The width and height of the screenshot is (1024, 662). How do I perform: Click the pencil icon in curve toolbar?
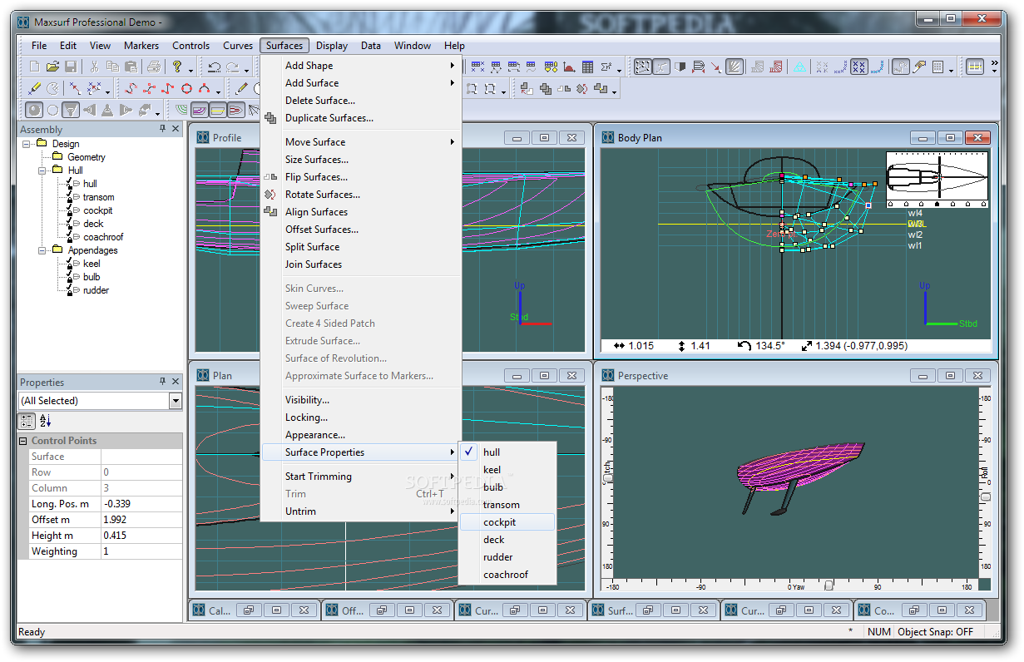[242, 88]
